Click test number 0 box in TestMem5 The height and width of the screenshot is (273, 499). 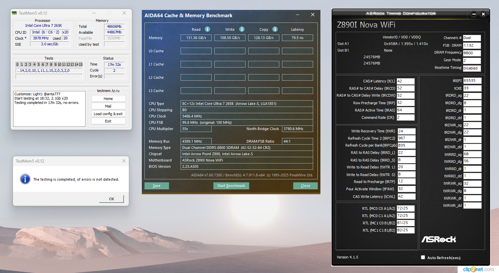pos(18,65)
